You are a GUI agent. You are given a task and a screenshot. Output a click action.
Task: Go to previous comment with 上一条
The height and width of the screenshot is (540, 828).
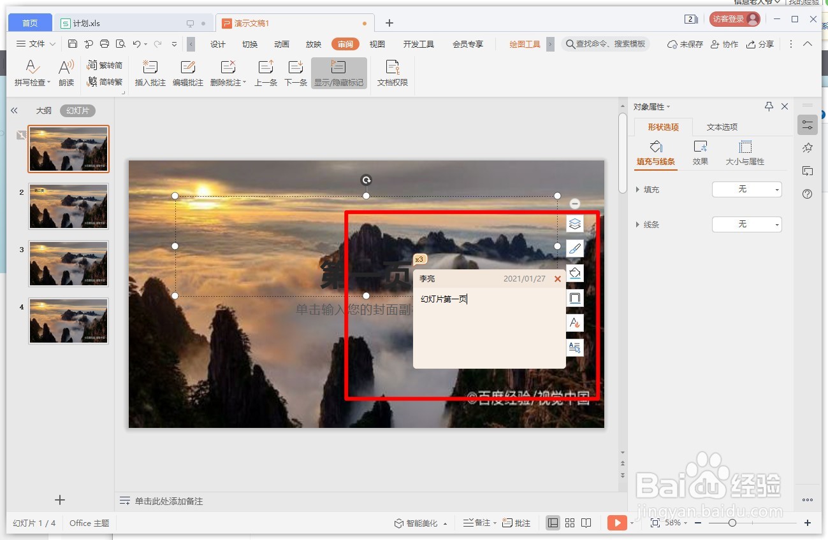coord(266,73)
